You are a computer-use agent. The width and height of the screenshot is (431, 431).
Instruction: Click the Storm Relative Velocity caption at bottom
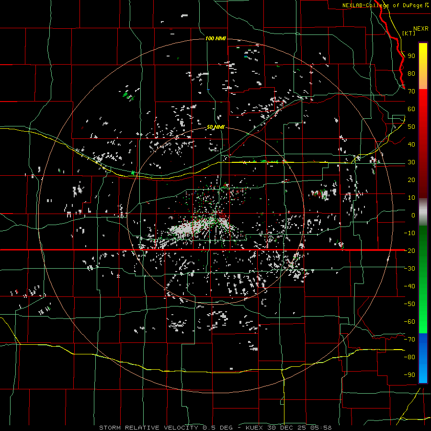click(215, 428)
